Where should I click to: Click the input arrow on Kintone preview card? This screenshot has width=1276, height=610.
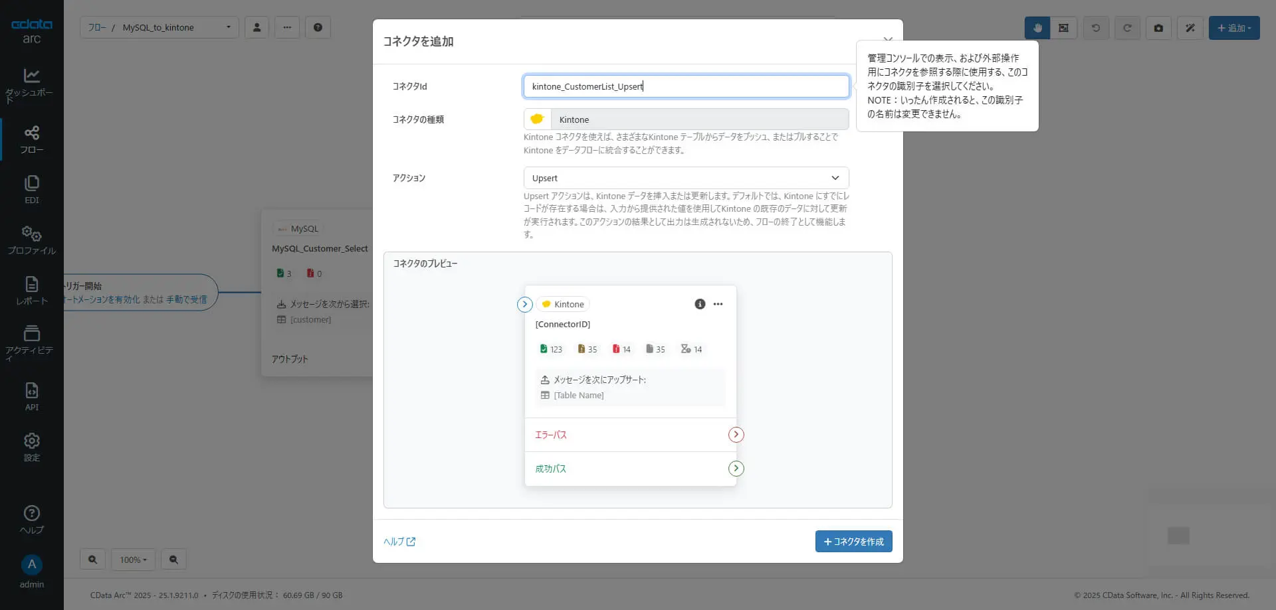coord(525,304)
